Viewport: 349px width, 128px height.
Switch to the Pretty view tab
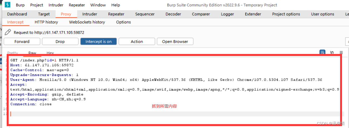coord(13,53)
